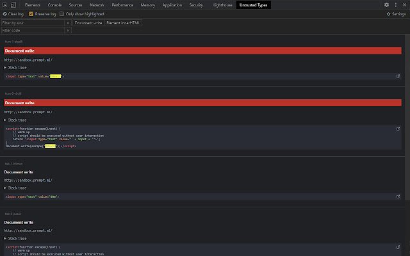The height and width of the screenshot is (256, 410).
Task: Open the Sources tab
Action: (76, 5)
